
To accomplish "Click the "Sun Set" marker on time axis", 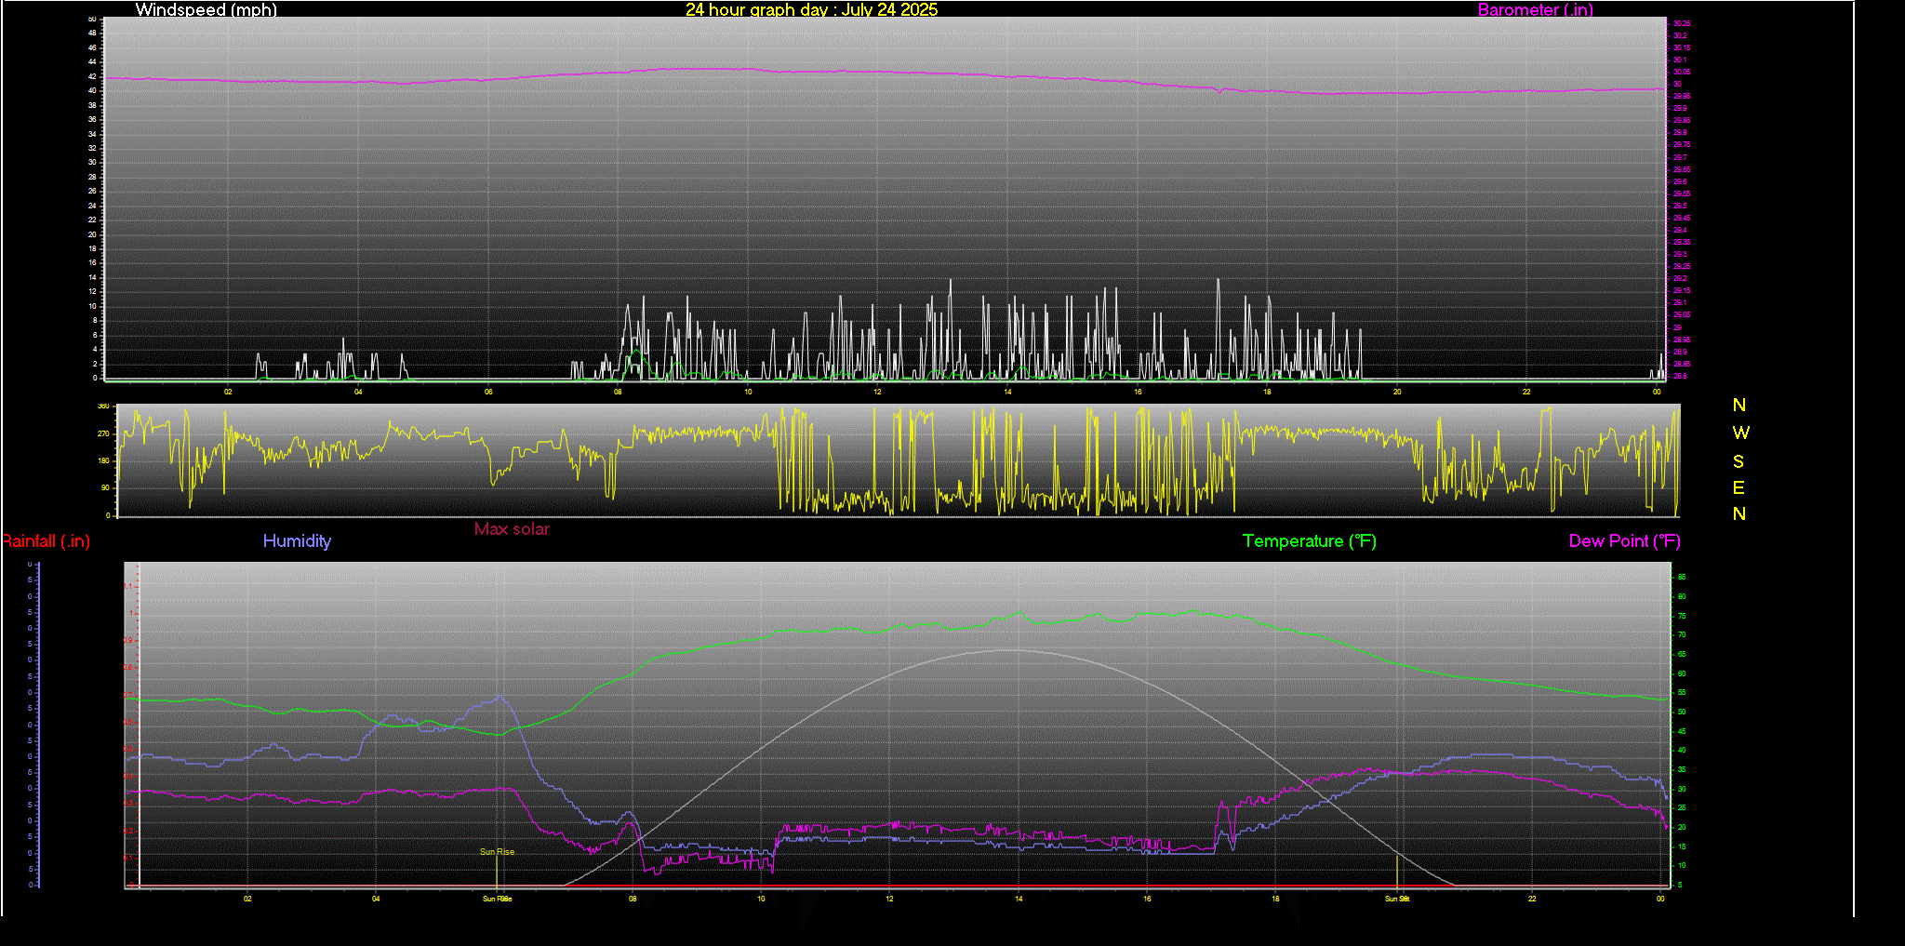I will point(1397,899).
